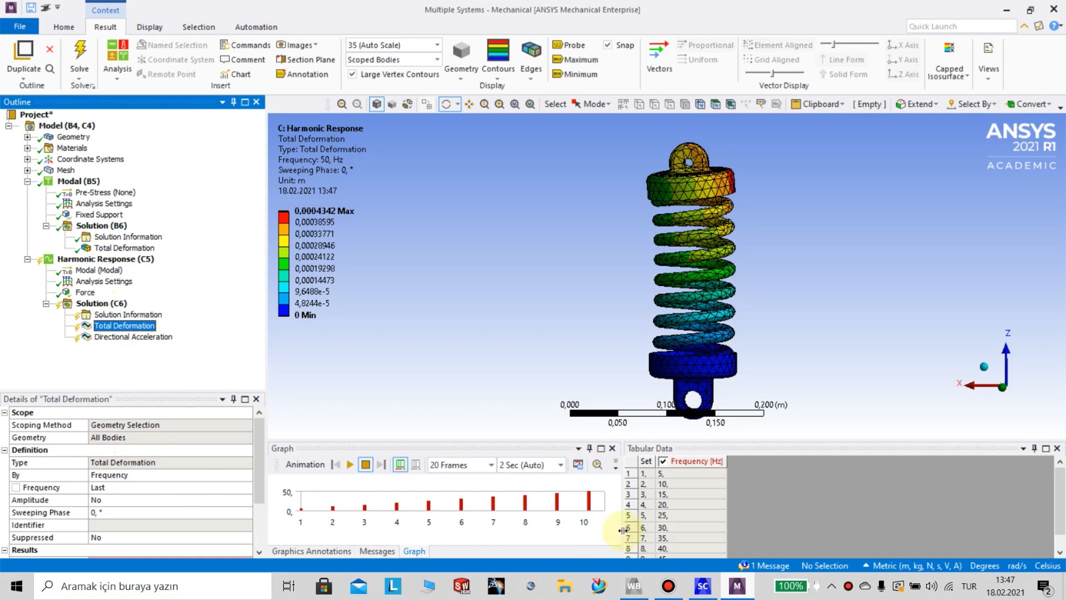Screen dimensions: 1066x600
Task: Click the Annotation tool in the ribbon
Action: pos(304,74)
